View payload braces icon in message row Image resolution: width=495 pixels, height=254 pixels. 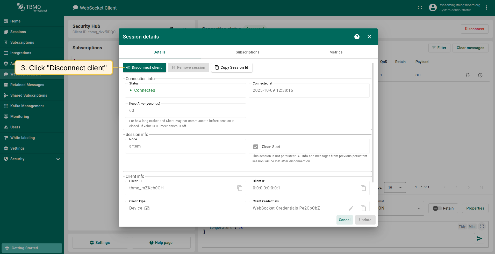click(x=468, y=75)
